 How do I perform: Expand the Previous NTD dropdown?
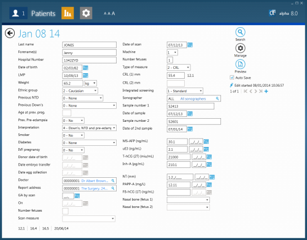(101, 98)
